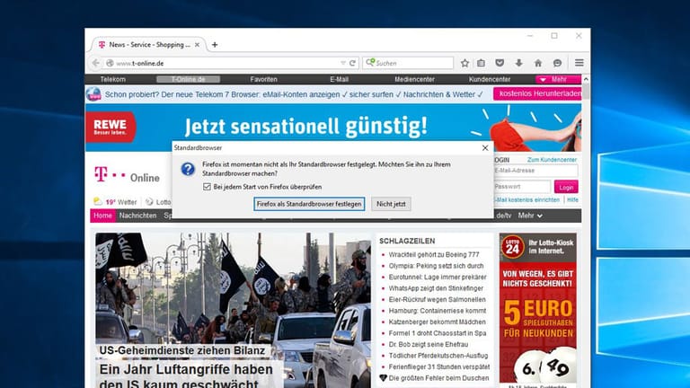Click kostenlos Herunterladen button
The image size is (690, 388).
[537, 93]
